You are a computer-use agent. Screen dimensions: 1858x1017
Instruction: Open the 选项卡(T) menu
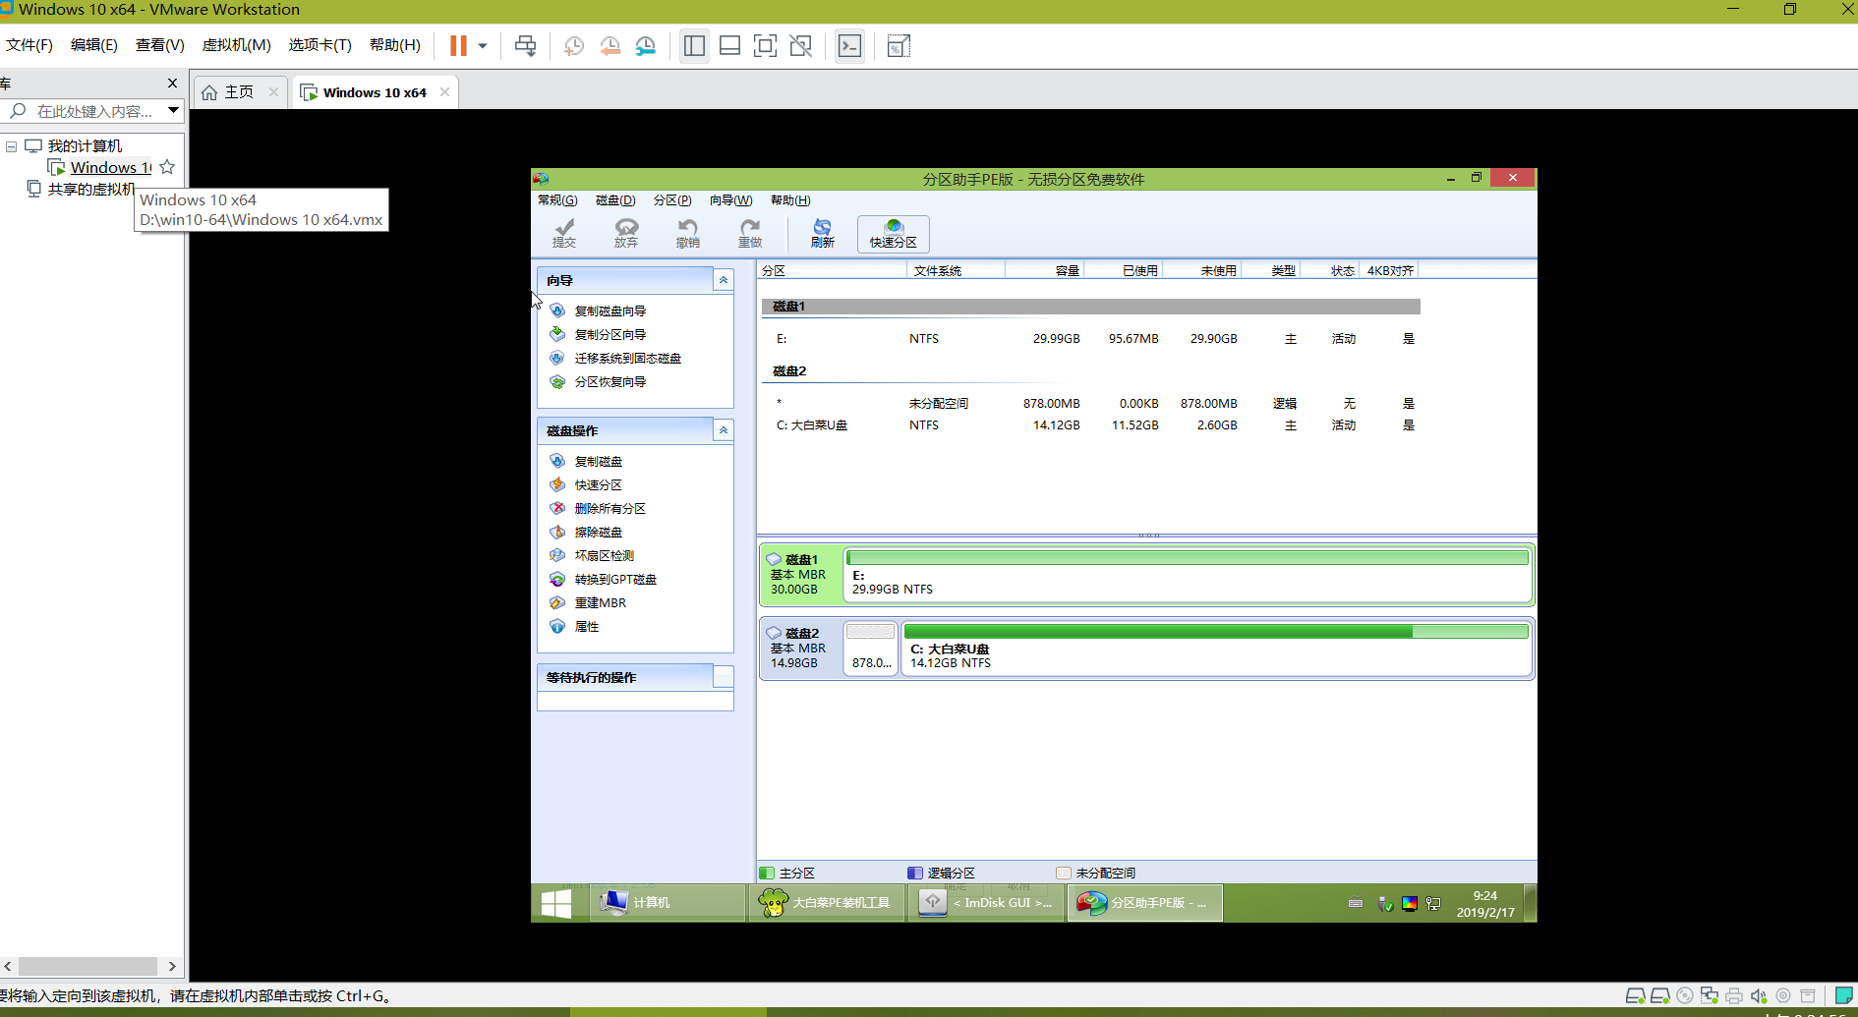(319, 45)
